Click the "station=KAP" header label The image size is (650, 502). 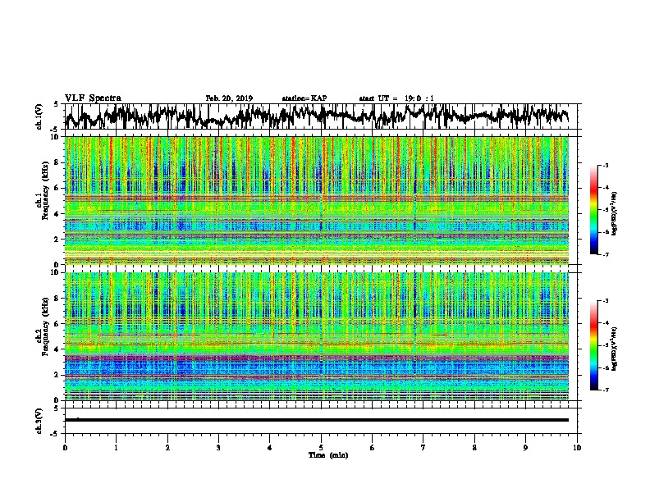(x=304, y=98)
